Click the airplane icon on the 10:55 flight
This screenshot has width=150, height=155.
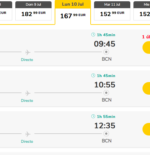(x=28, y=93)
